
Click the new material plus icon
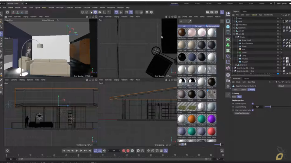coord(181,21)
